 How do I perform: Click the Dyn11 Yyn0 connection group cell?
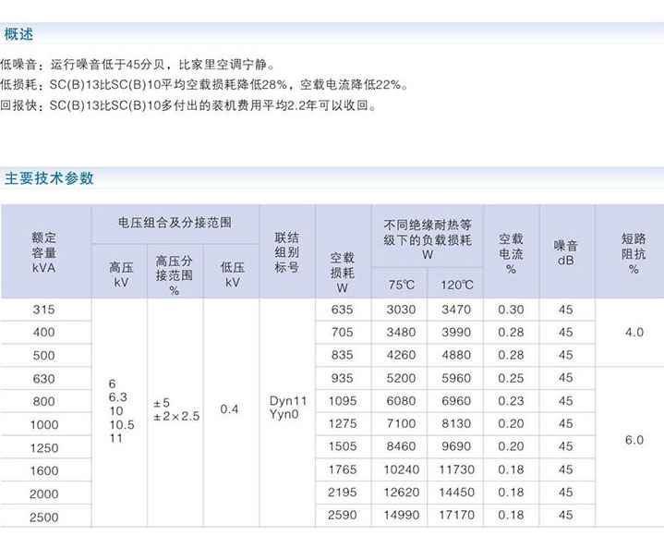pyautogui.click(x=287, y=408)
